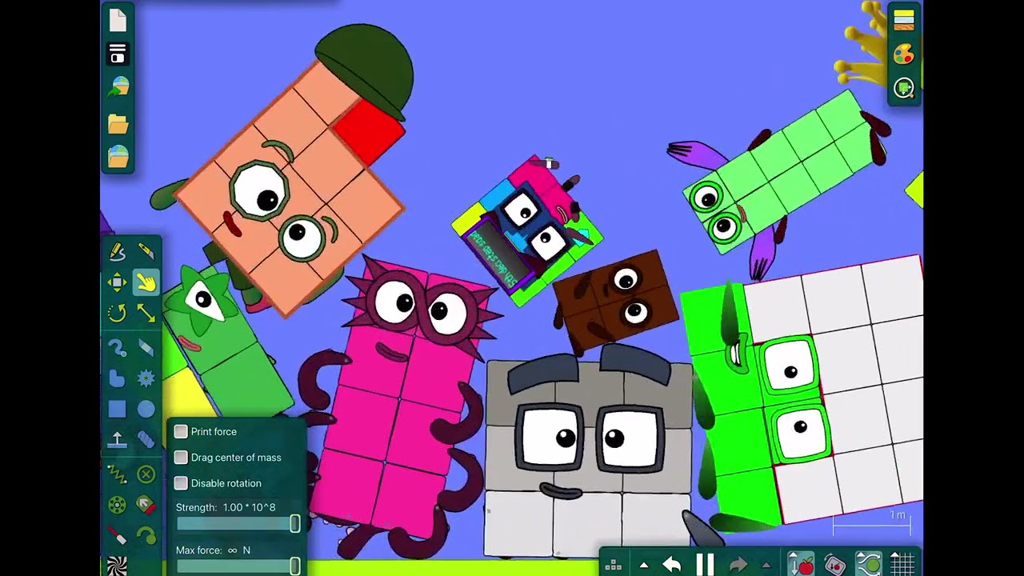Screen dimensions: 1024x576
Task: Select the Chain tool
Action: point(146,439)
